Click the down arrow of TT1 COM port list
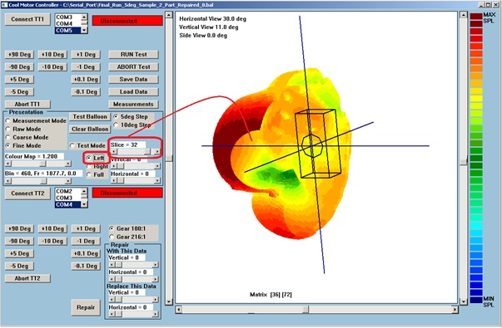The width and height of the screenshot is (502, 328). pos(84,31)
